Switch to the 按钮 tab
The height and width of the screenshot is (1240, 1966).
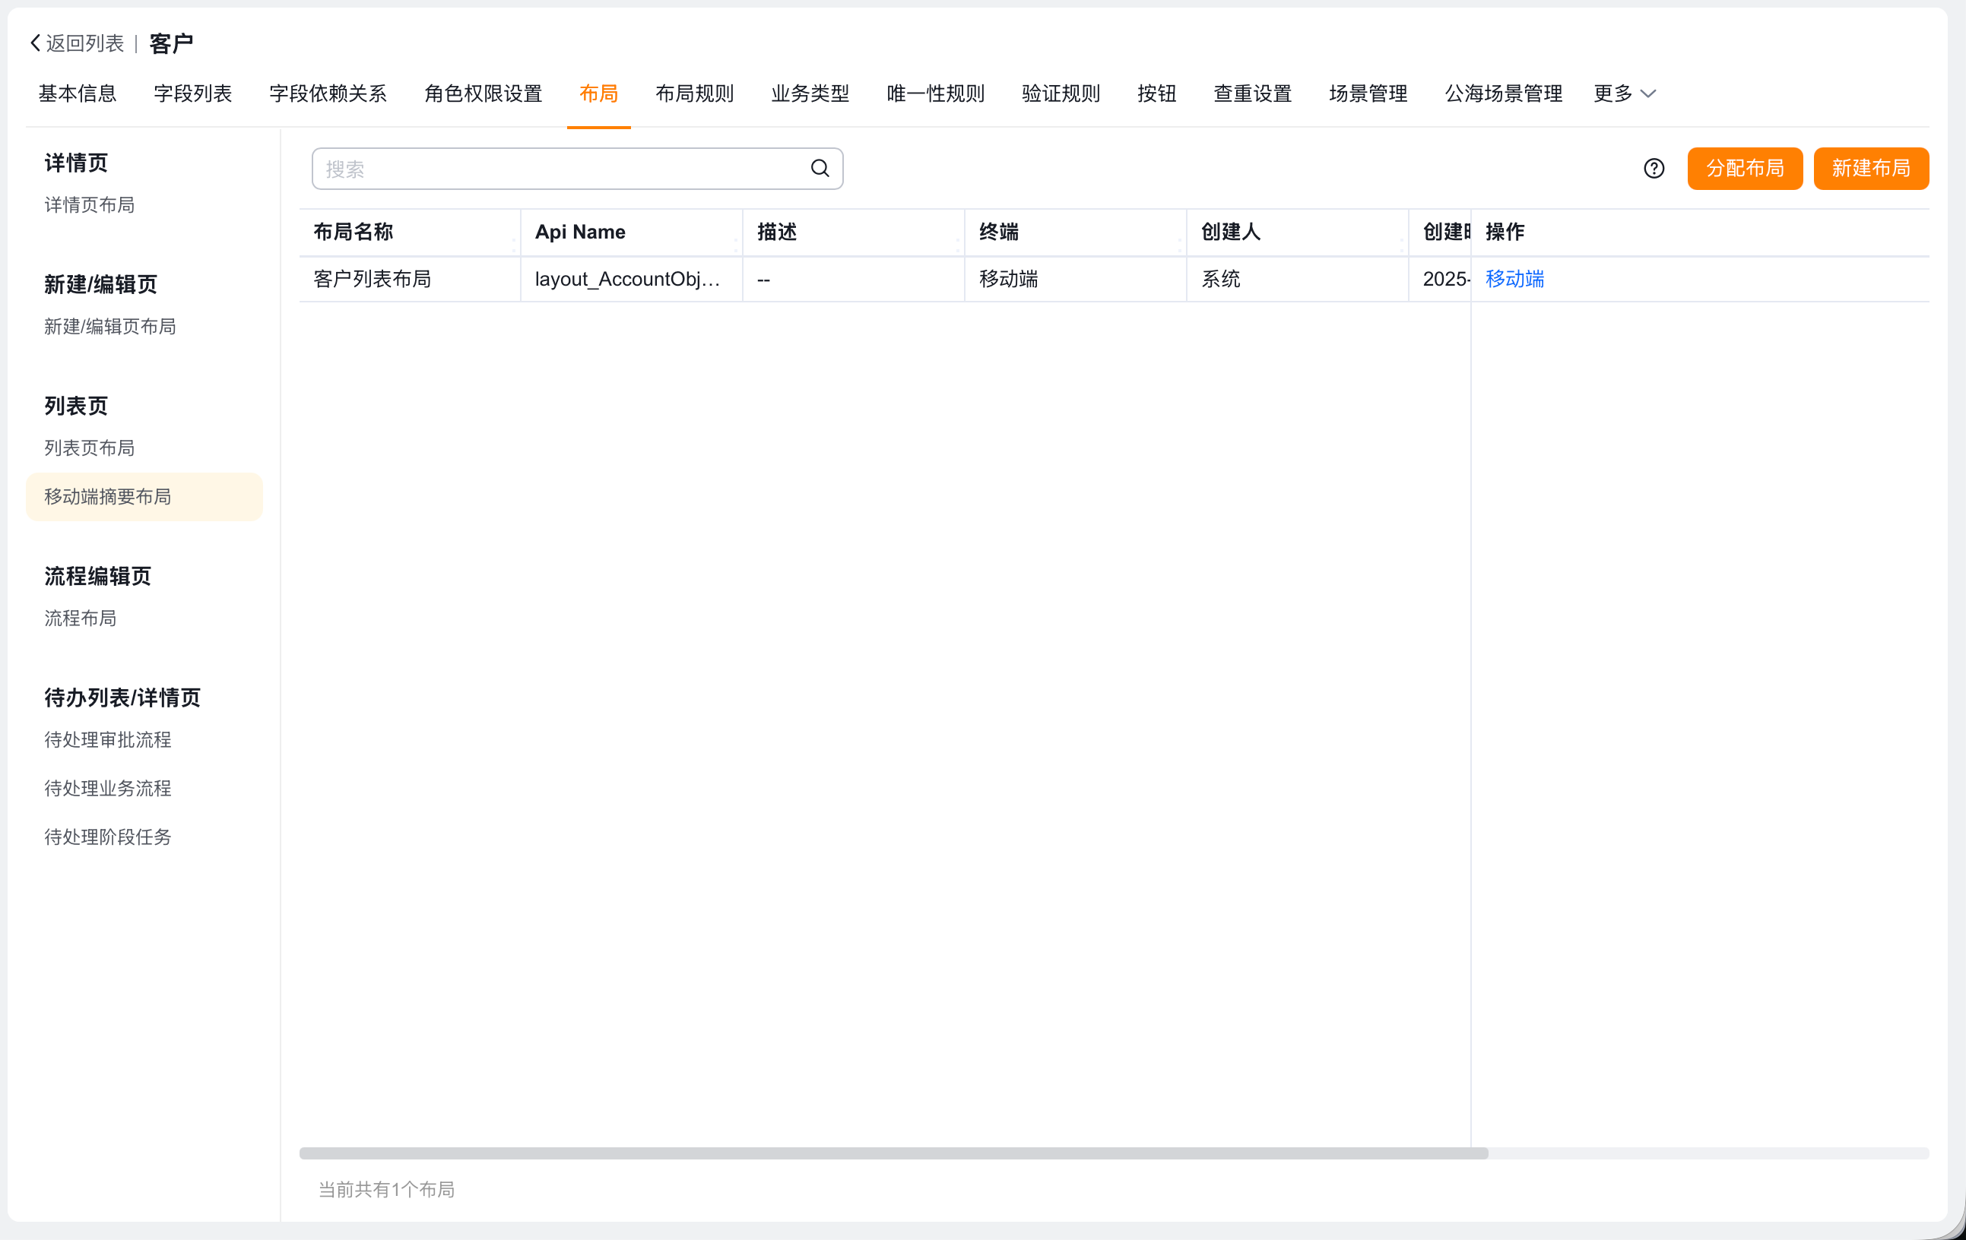(x=1157, y=93)
